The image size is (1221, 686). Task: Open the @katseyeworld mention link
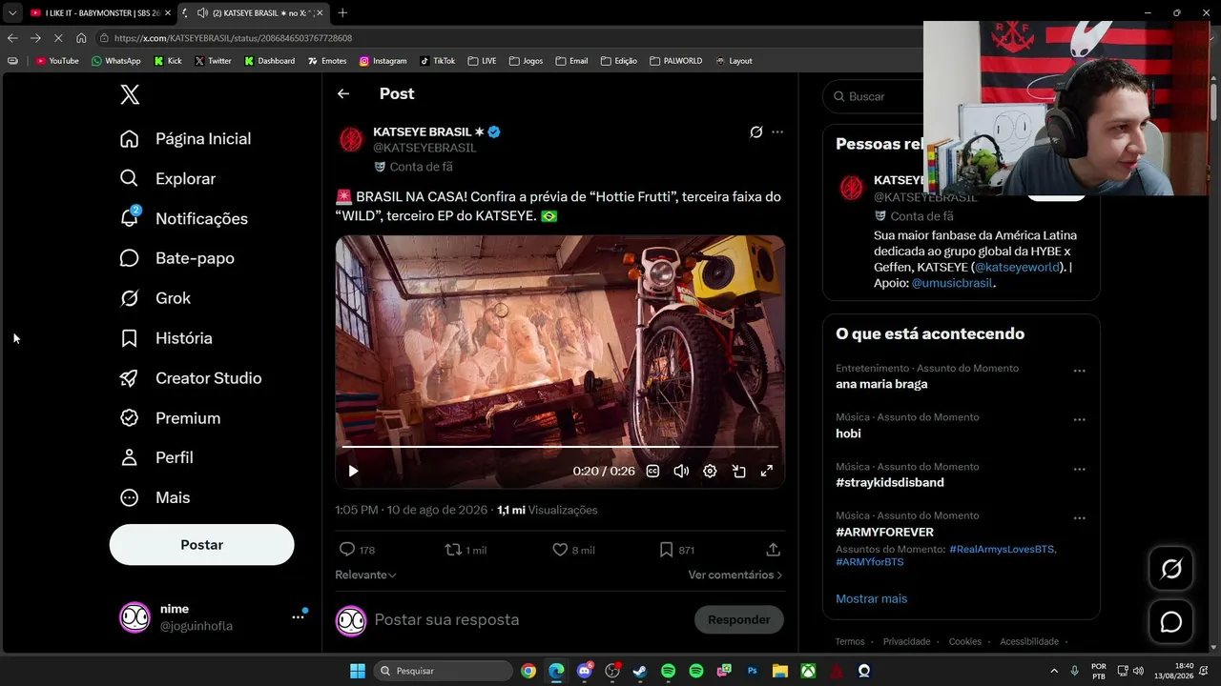click(x=1017, y=268)
